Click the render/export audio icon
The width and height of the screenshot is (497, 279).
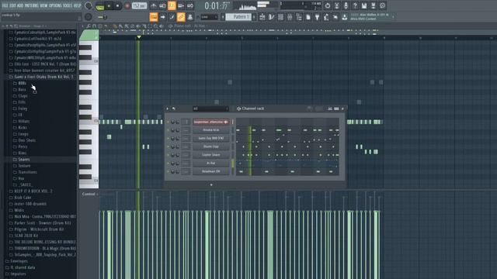(374, 5)
